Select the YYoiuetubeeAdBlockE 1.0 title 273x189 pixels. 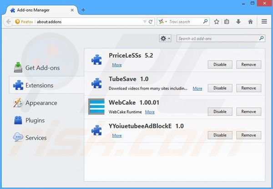pos(146,126)
